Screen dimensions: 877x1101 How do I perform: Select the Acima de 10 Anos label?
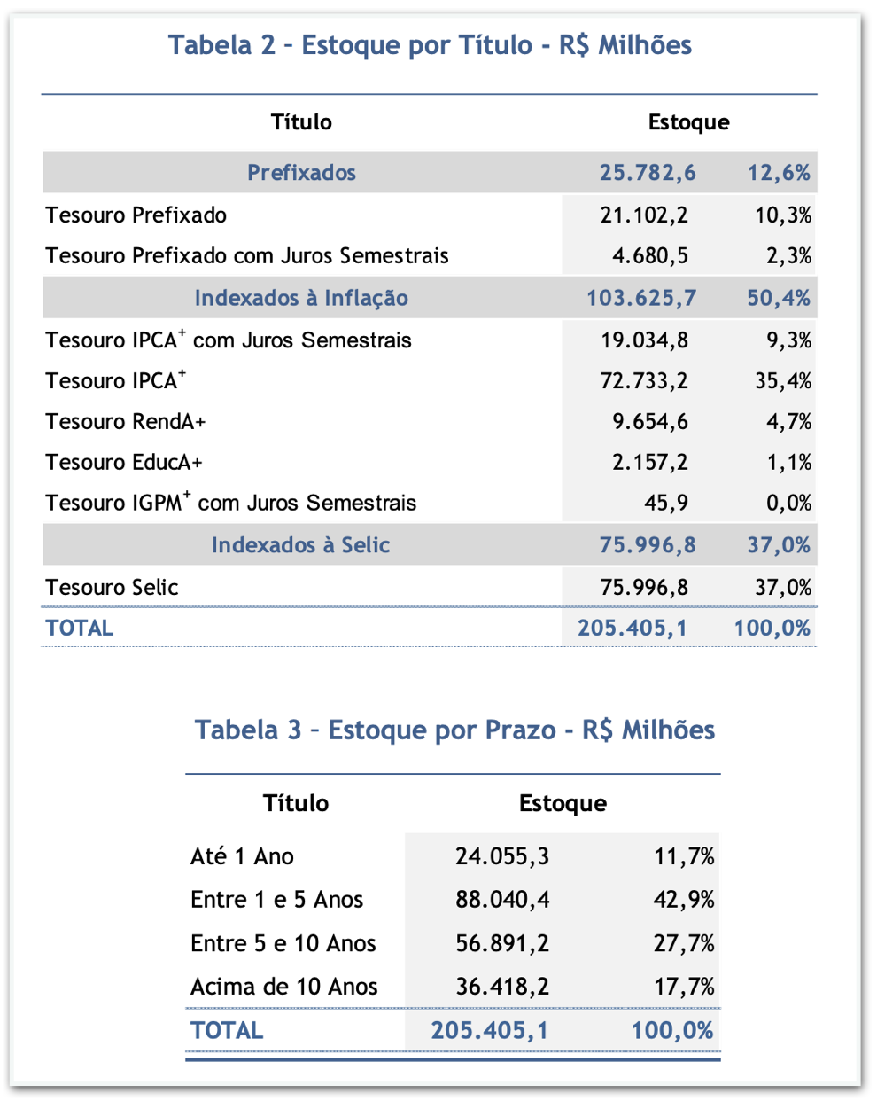click(x=283, y=987)
